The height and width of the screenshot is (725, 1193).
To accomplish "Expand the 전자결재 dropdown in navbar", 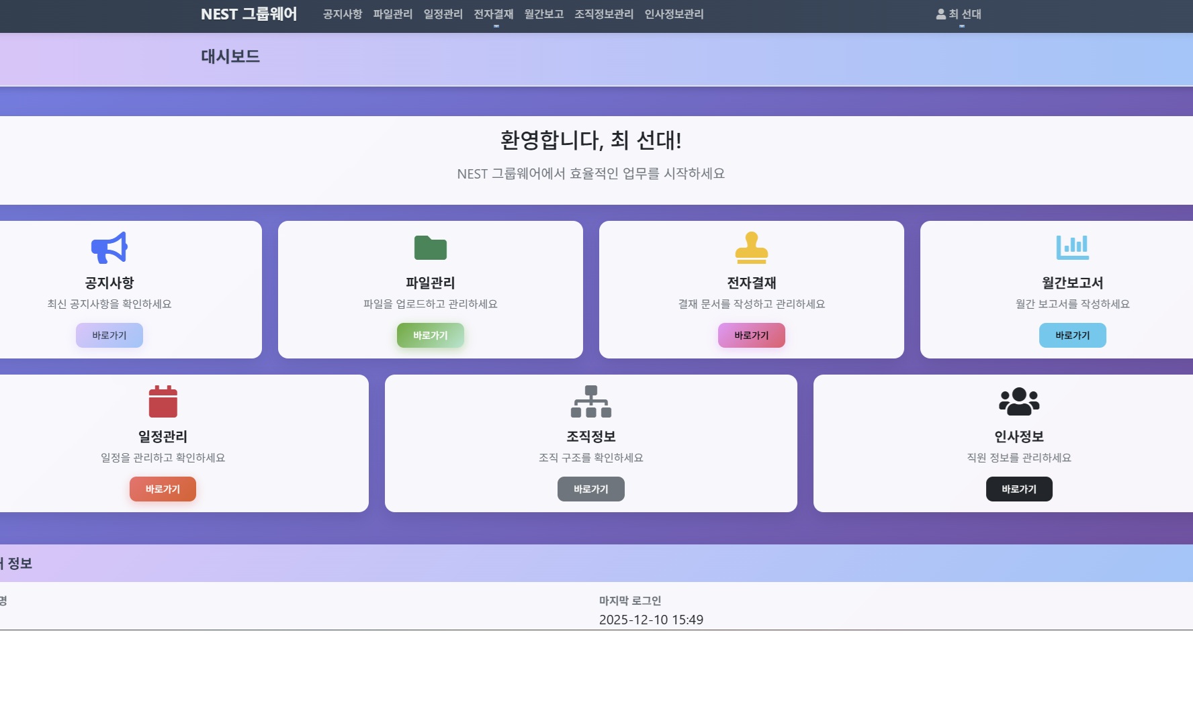I will [x=493, y=15].
